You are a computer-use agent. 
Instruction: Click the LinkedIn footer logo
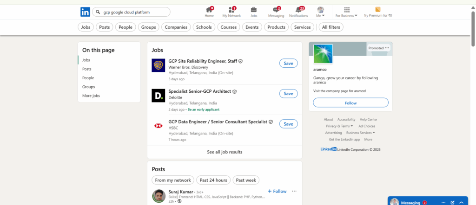click(x=329, y=149)
